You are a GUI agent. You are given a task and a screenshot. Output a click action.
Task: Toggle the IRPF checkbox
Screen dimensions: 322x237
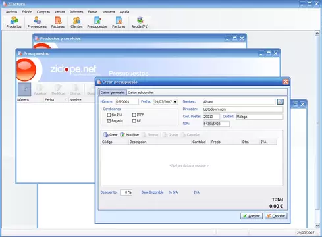click(x=134, y=115)
